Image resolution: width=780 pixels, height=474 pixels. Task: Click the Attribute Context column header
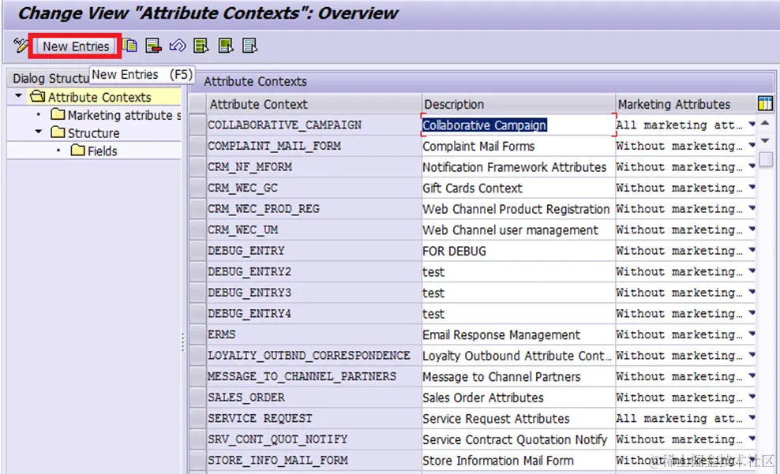click(314, 104)
